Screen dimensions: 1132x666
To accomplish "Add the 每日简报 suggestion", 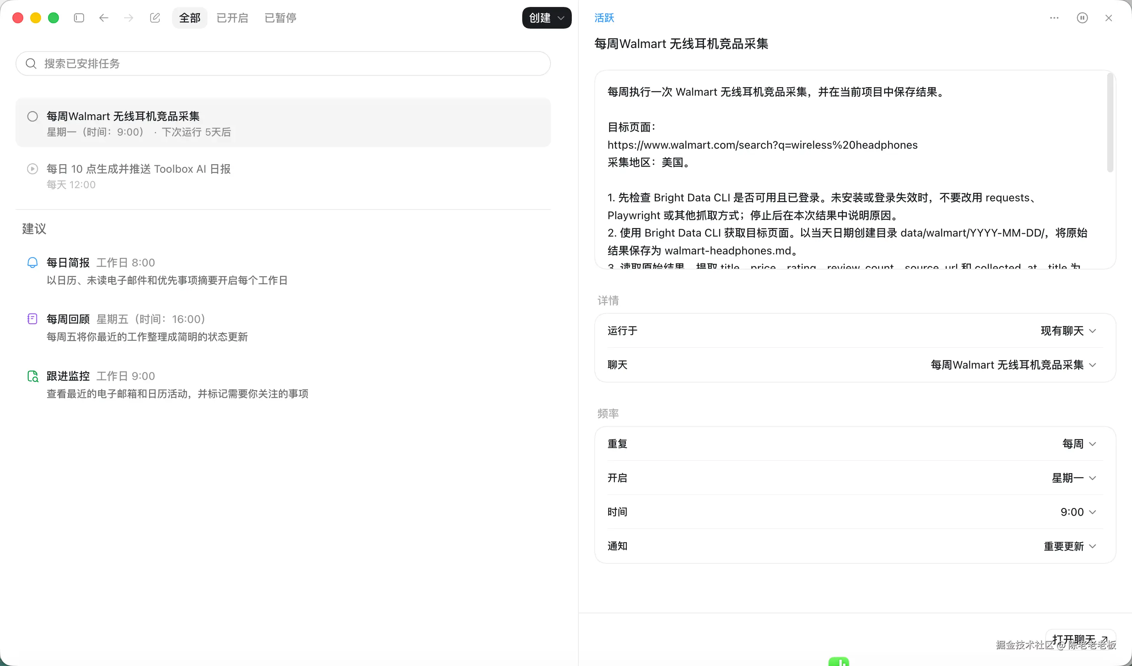I will pos(283,271).
